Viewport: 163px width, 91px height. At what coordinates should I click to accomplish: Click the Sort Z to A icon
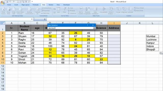pyautogui.click(x=55, y=12)
